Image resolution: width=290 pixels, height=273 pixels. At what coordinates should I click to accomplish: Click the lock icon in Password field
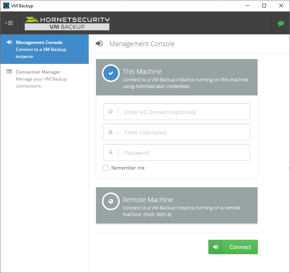[110, 152]
